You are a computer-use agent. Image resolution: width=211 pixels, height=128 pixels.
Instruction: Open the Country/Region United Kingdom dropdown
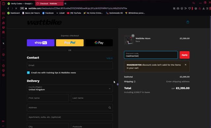tap(70, 89)
